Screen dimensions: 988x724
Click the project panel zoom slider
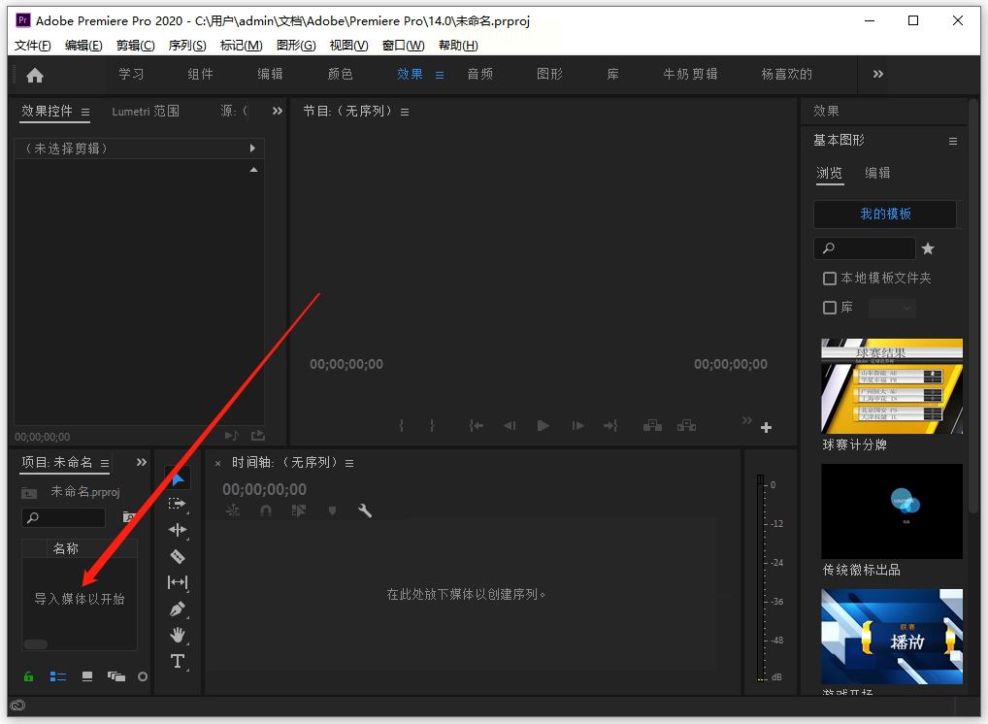[x=36, y=643]
